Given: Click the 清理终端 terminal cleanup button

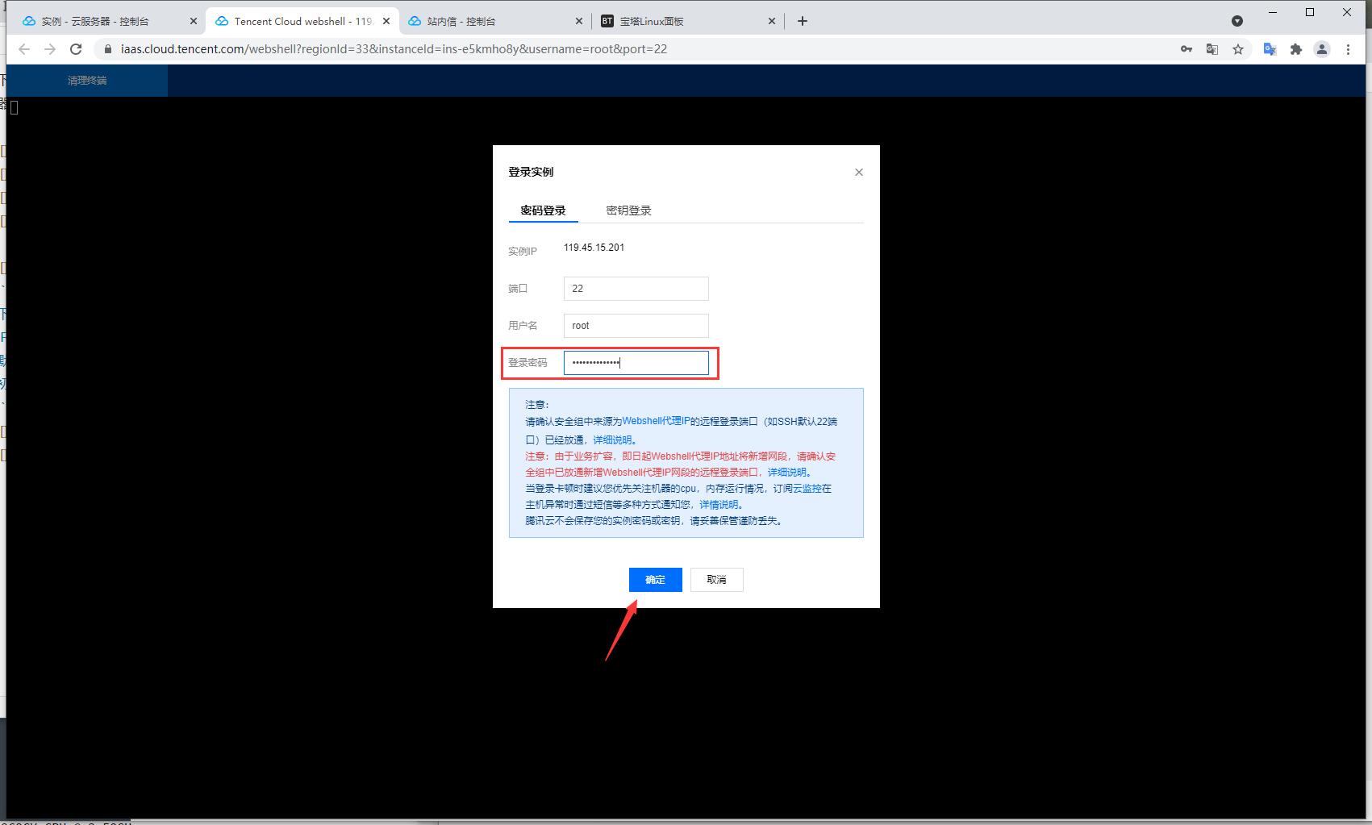Looking at the screenshot, I should [86, 81].
